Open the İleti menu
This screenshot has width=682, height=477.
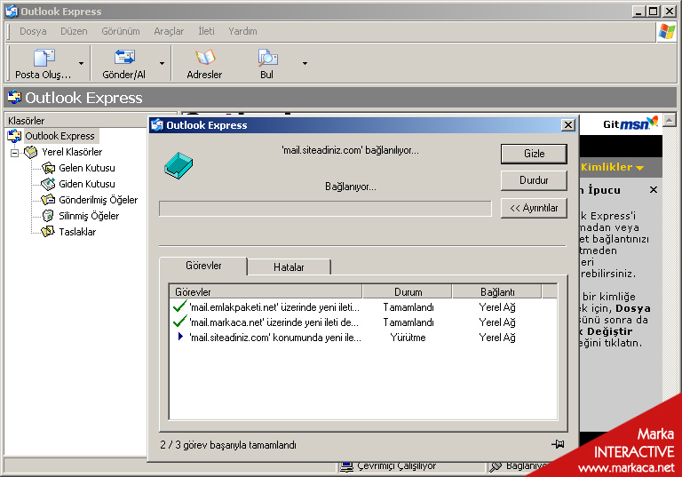point(206,31)
